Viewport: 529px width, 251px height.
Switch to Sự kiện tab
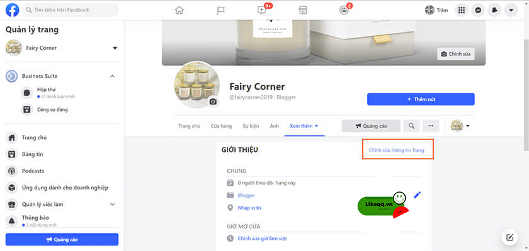[x=251, y=126]
